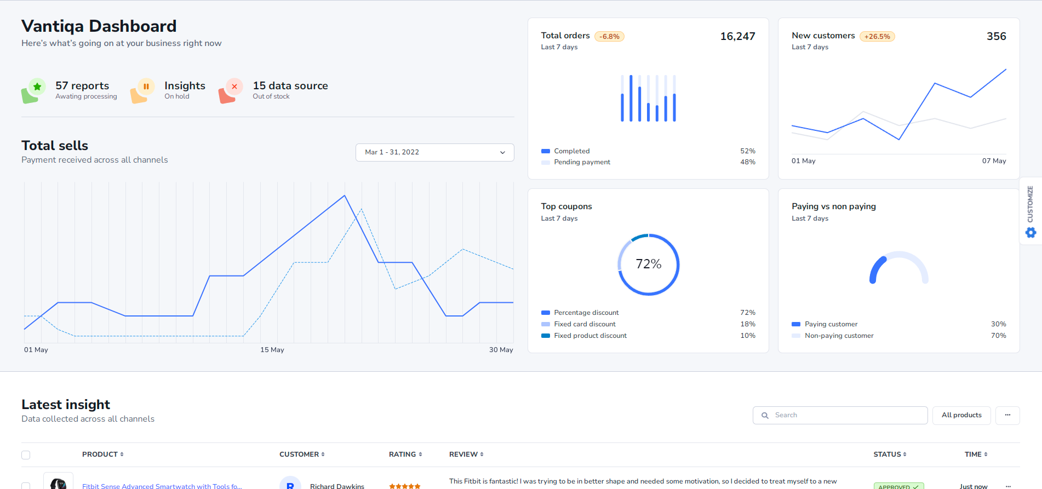Click the Paying customer legend swatch

click(x=796, y=324)
